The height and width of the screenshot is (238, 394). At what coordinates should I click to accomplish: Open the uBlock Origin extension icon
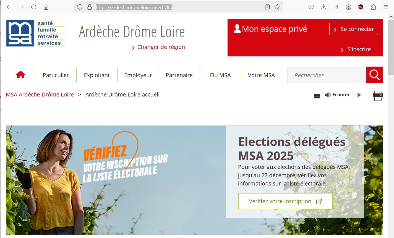361,7
